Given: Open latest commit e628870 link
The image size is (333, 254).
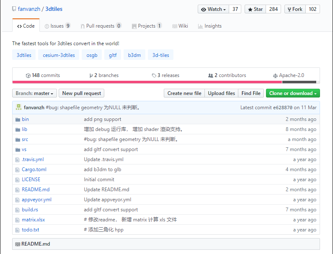Looking at the screenshot, I should pyautogui.click(x=283, y=108).
